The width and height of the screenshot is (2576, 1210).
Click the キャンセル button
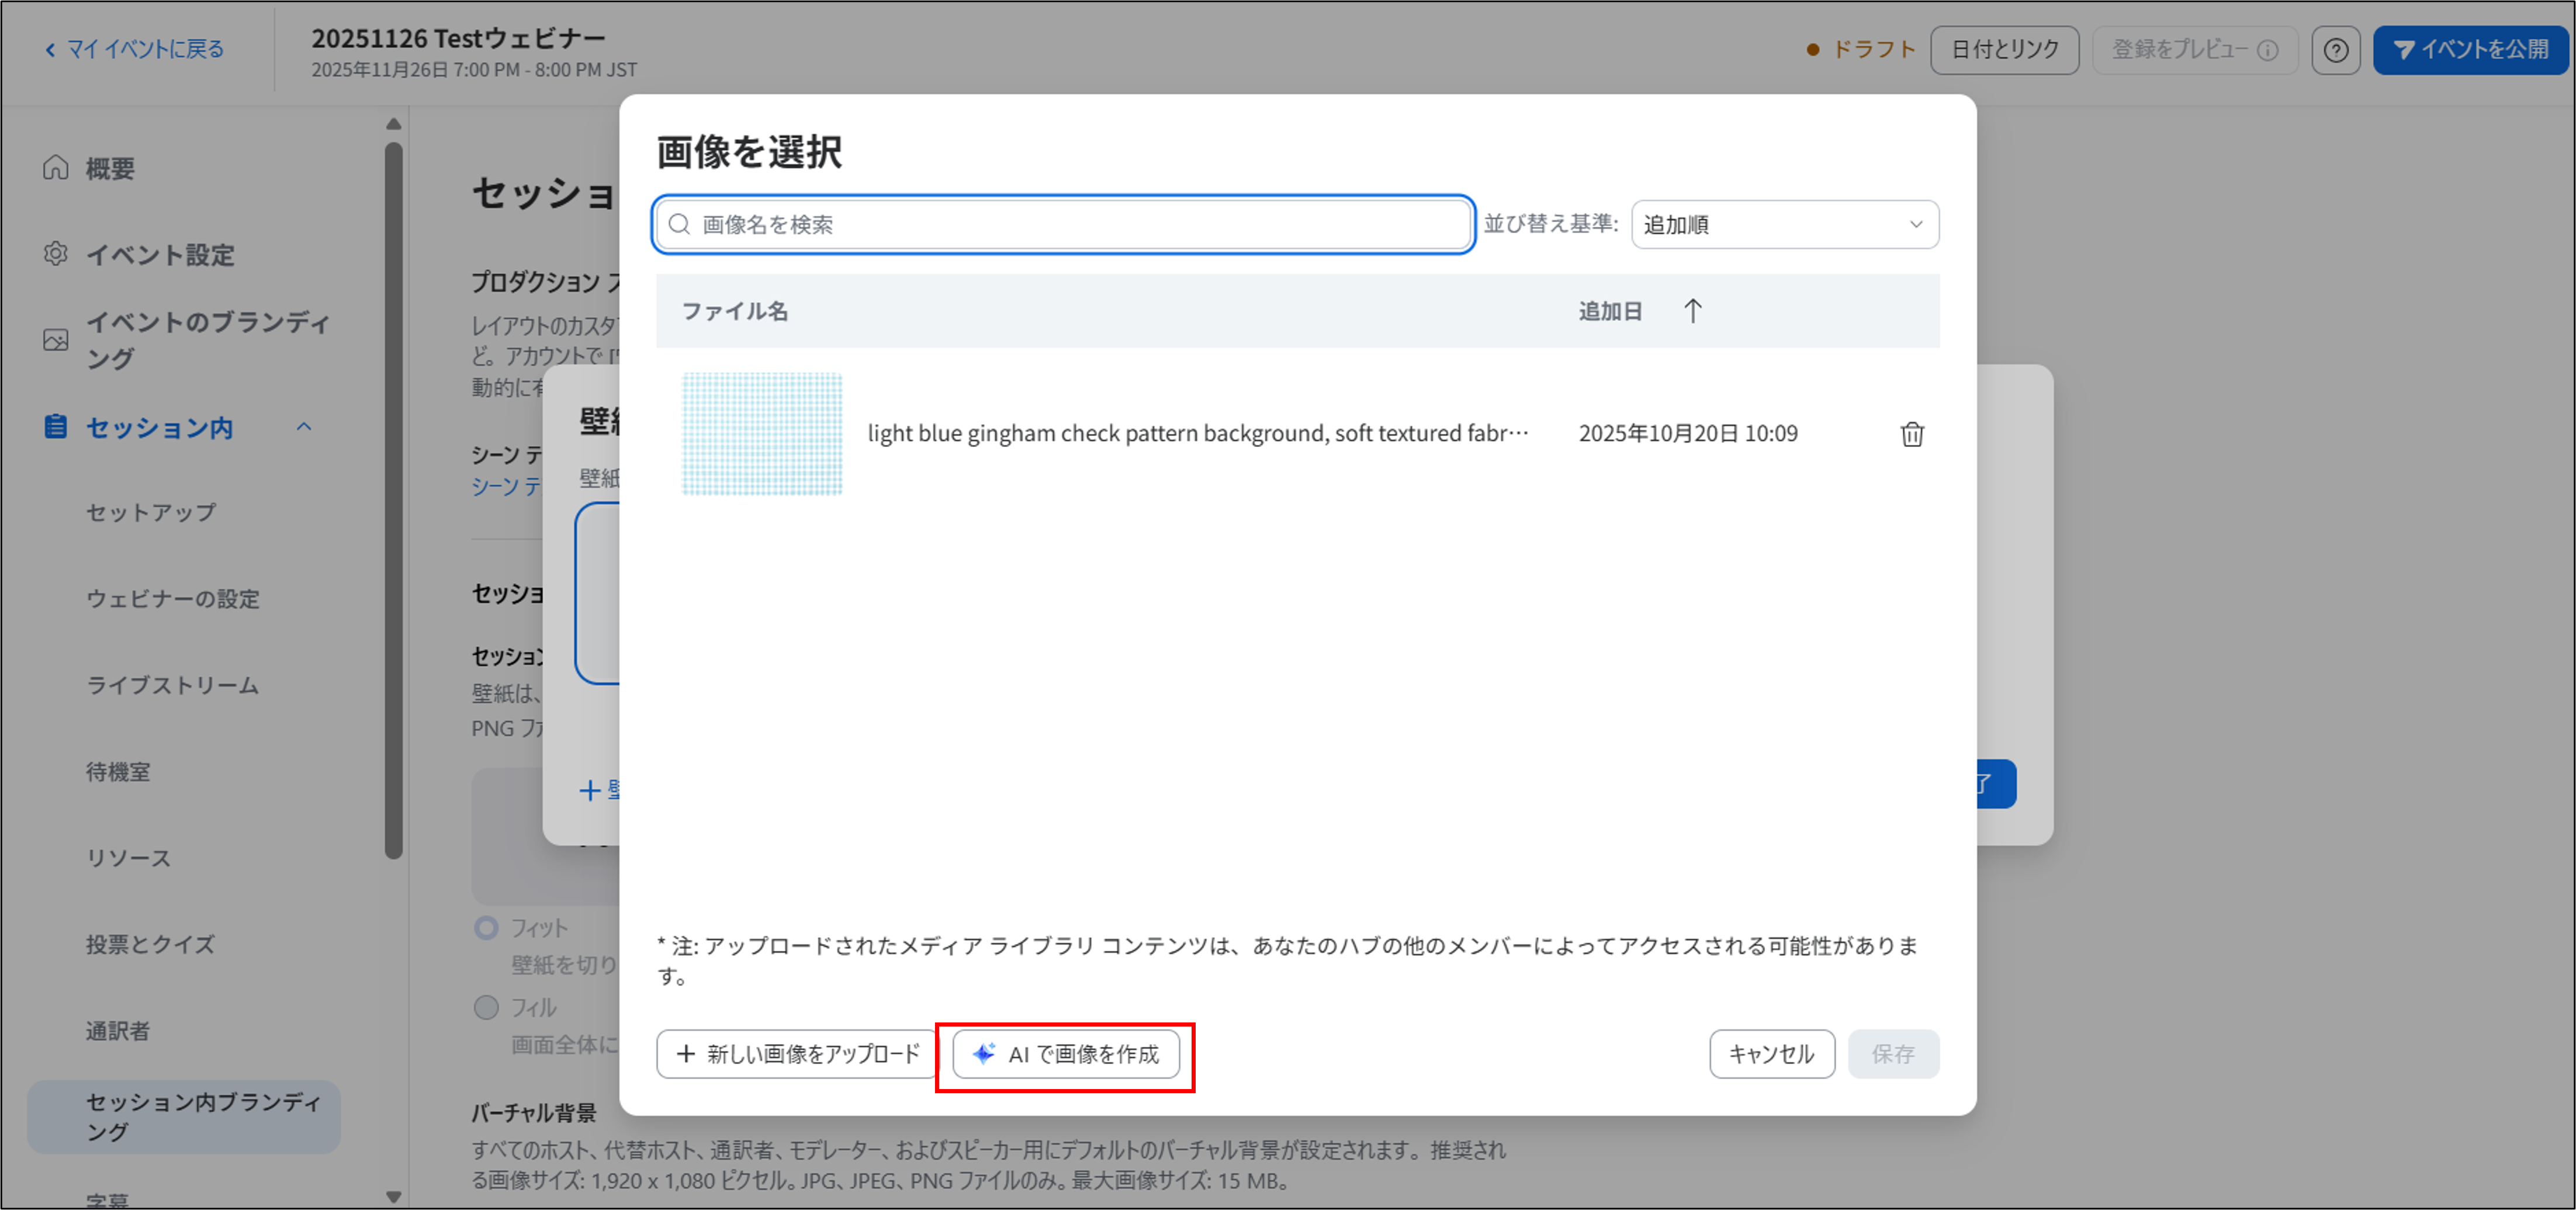coord(1771,1053)
